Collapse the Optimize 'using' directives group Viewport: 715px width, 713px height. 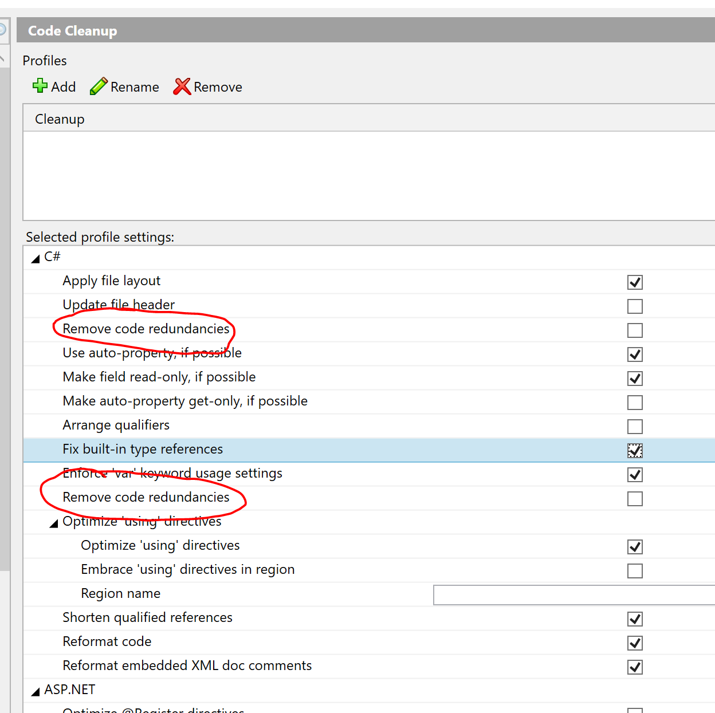[54, 523]
